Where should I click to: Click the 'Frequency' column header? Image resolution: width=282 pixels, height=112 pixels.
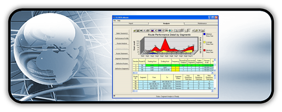pyautogui.click(x=175, y=61)
